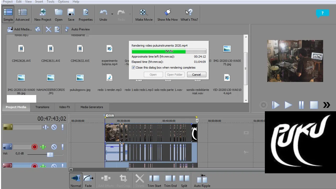Click the Get Media from web icon

[x=38, y=29]
